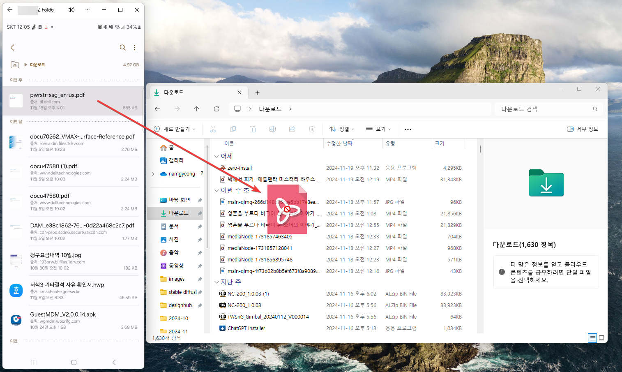Viewport: 622px width, 372px height.
Task: Toggle the 세부 정보 details pane
Action: pos(583,129)
